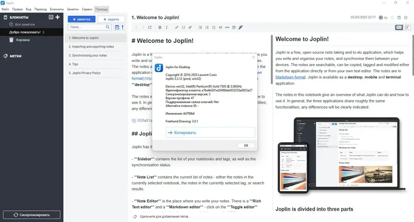
Task: Open the Сервис menu
Action: (x=87, y=9)
